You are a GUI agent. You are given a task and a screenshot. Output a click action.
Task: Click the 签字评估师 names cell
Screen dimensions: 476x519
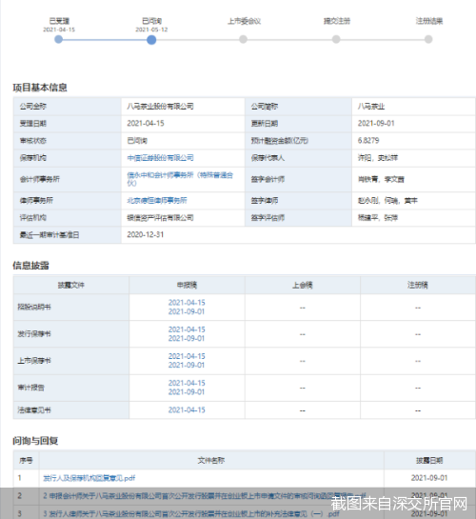[413, 218]
